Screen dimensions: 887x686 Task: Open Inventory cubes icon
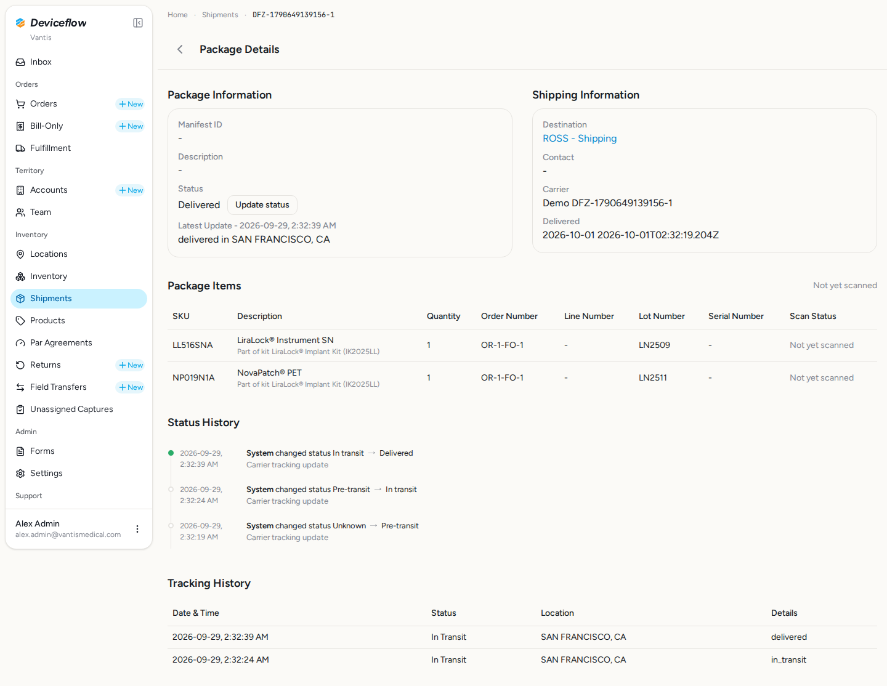coord(20,276)
